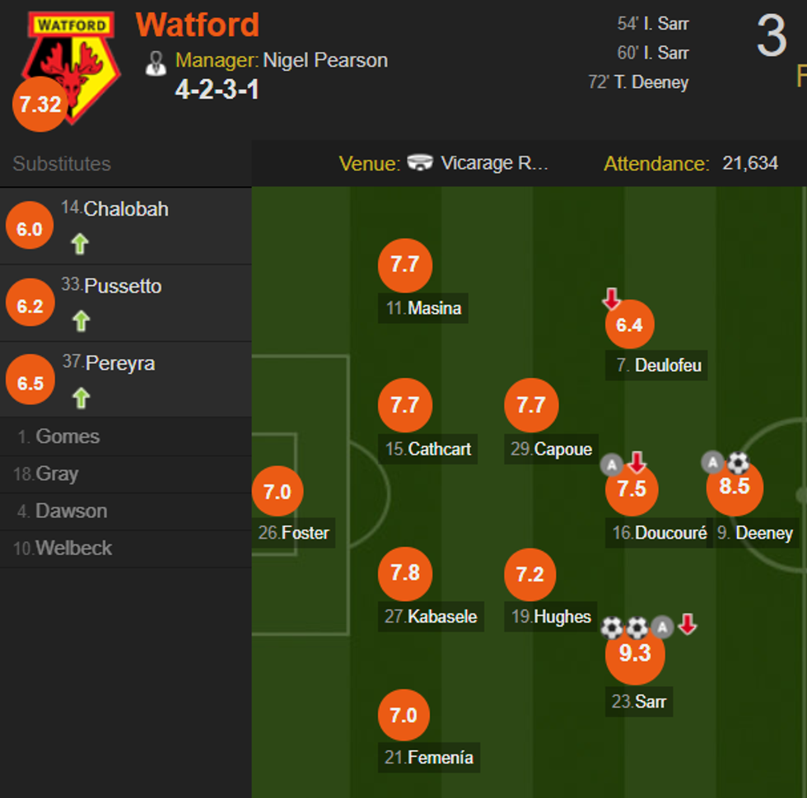This screenshot has height=798, width=807.
Task: Click the green substitution arrow under Pussetto
Action: tap(81, 320)
